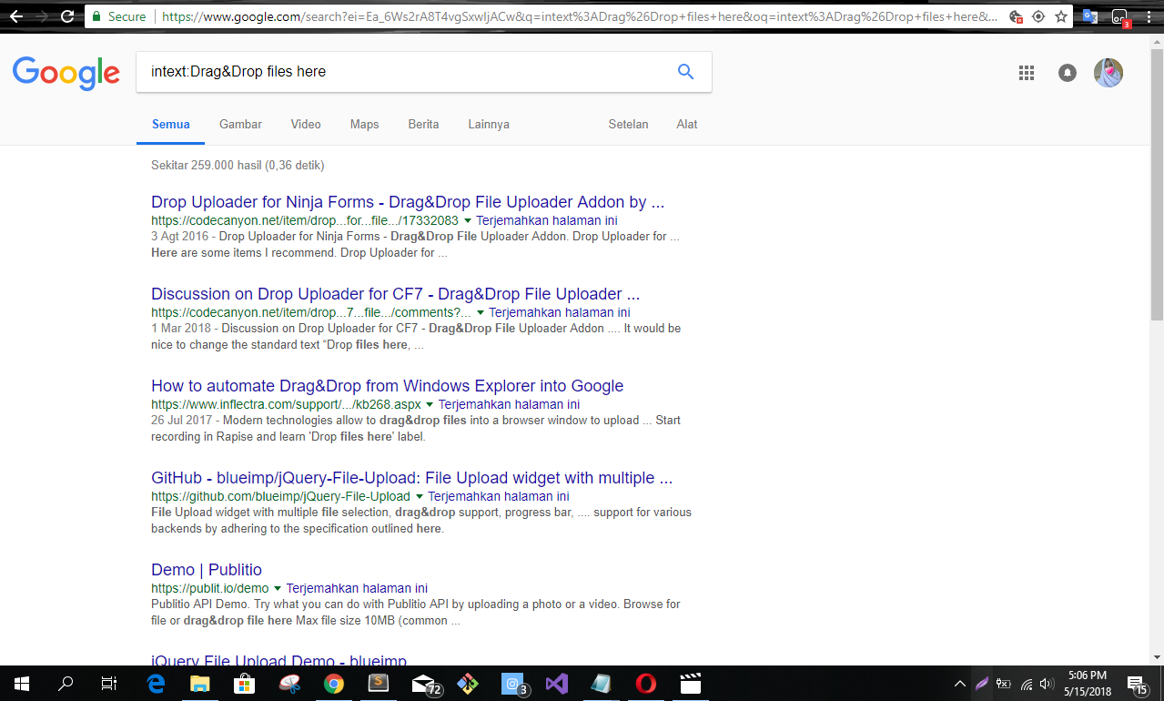Open Mail app with 72 badge
This screenshot has width=1164, height=701.
[426, 684]
